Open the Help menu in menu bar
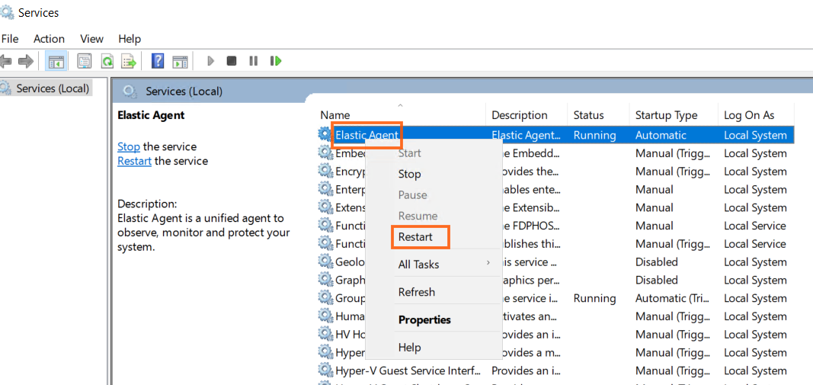Viewport: 813px width, 385px height. tap(130, 39)
